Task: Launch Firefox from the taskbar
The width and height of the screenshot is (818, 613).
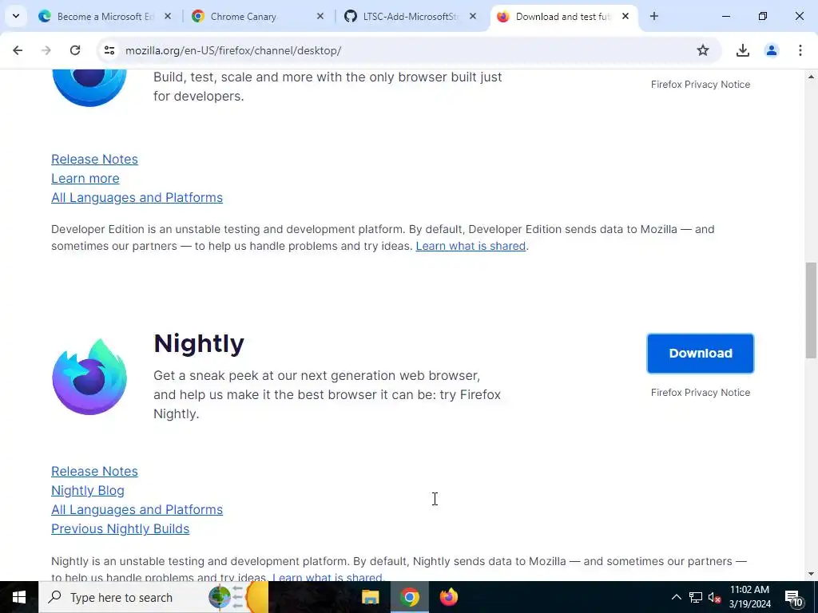Action: coord(449,597)
